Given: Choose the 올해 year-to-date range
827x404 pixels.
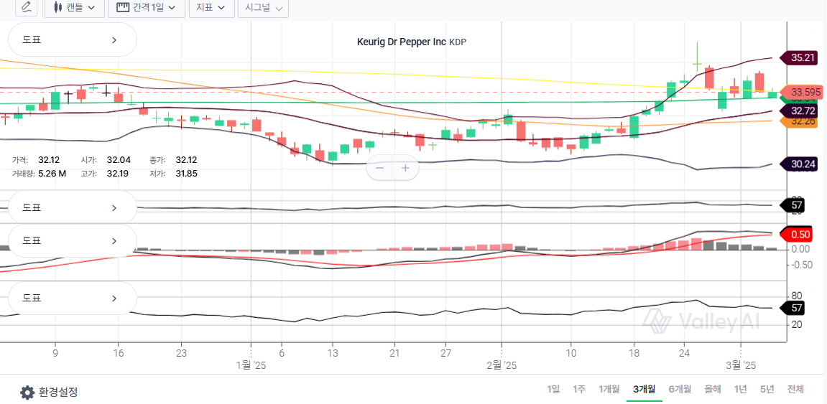Looking at the screenshot, I should click(713, 389).
